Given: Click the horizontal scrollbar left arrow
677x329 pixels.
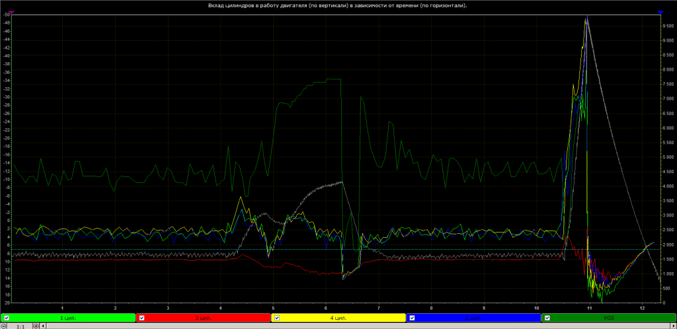Looking at the screenshot, I should click(x=43, y=326).
